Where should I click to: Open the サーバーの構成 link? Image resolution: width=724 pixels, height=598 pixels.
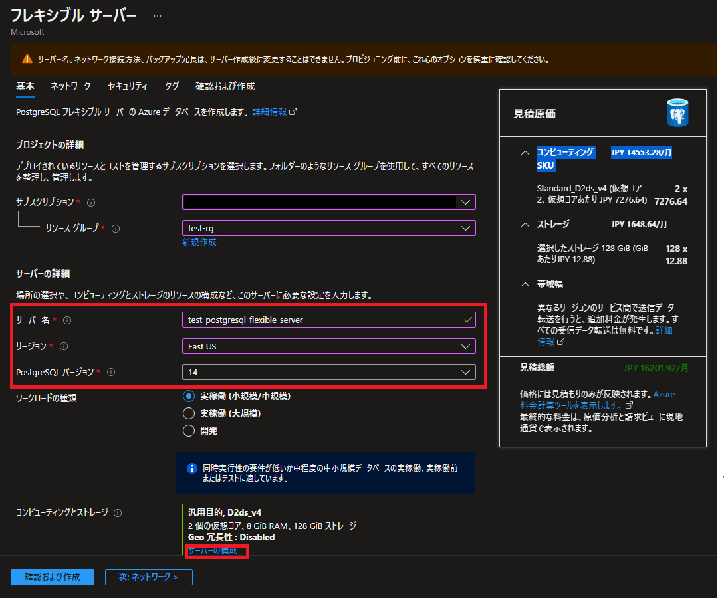pyautogui.click(x=213, y=550)
